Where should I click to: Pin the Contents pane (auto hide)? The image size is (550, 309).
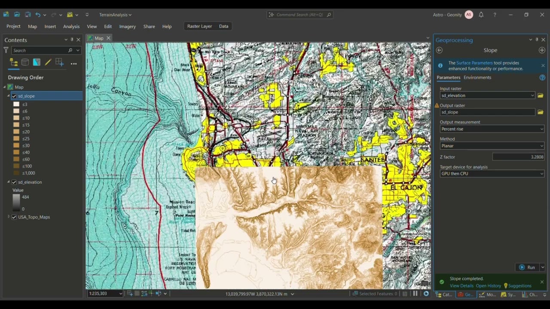pos(72,39)
